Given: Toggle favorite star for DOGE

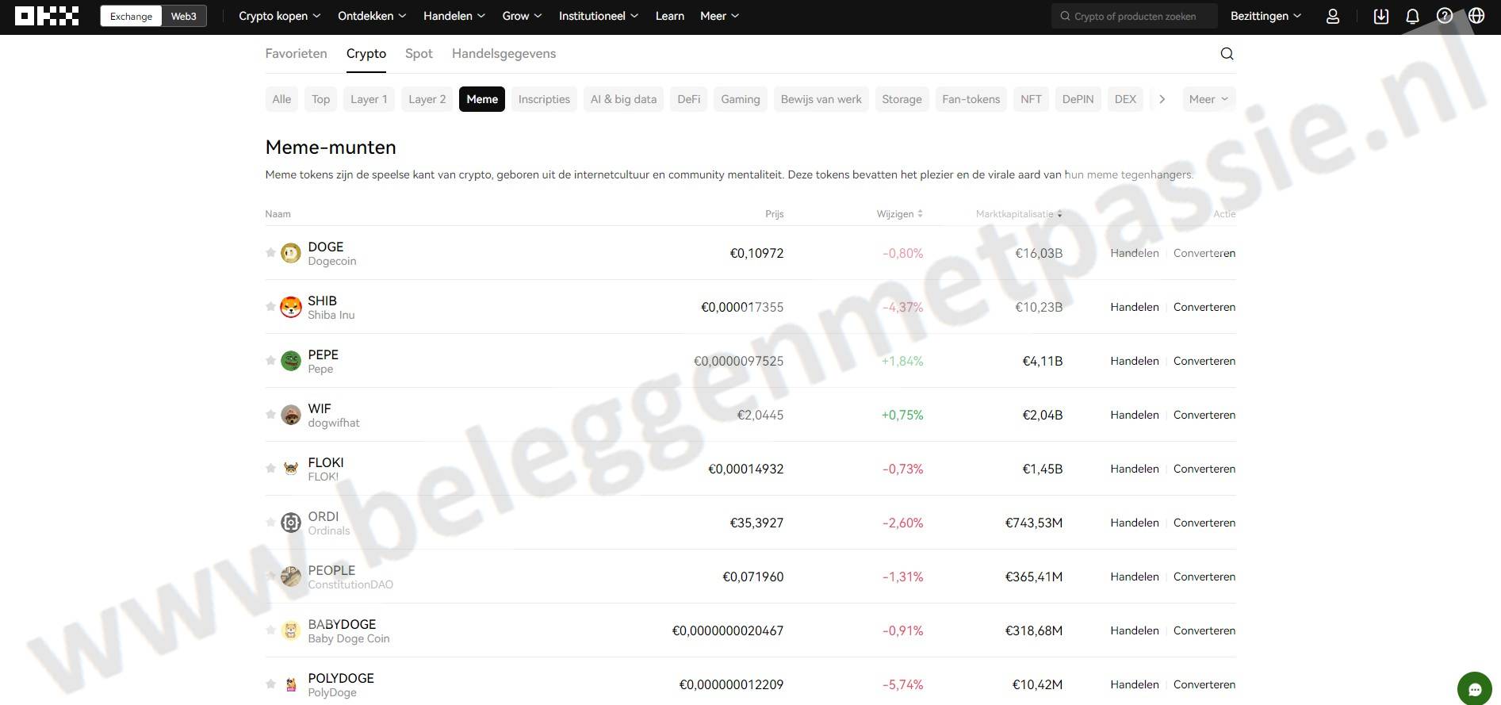Looking at the screenshot, I should tap(270, 253).
